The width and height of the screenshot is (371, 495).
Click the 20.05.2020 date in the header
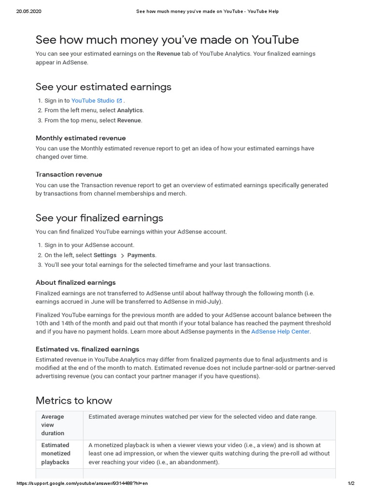click(x=29, y=12)
